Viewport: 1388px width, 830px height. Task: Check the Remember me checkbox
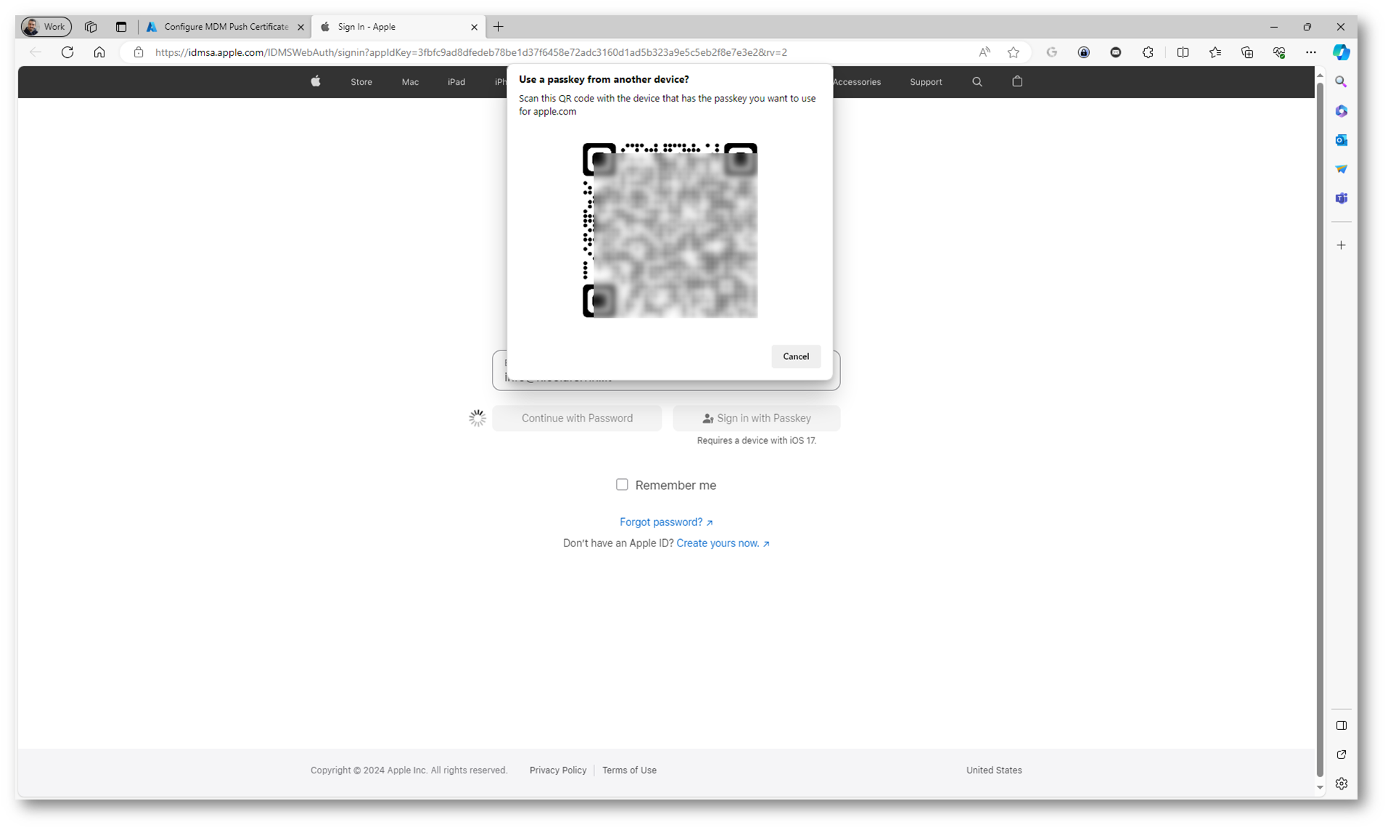pos(622,485)
